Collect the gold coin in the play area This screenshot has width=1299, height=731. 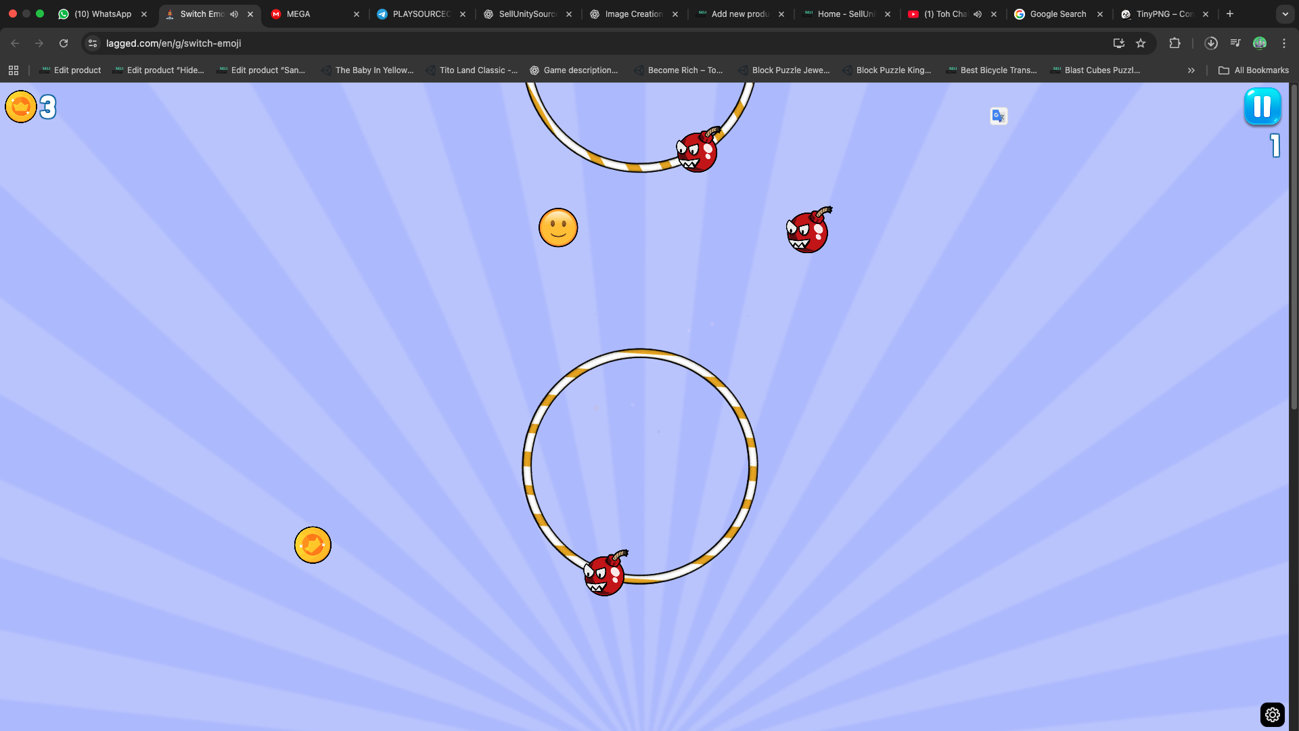(x=313, y=545)
